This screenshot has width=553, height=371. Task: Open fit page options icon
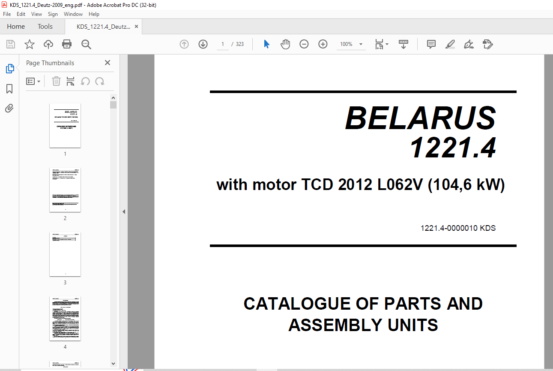381,44
